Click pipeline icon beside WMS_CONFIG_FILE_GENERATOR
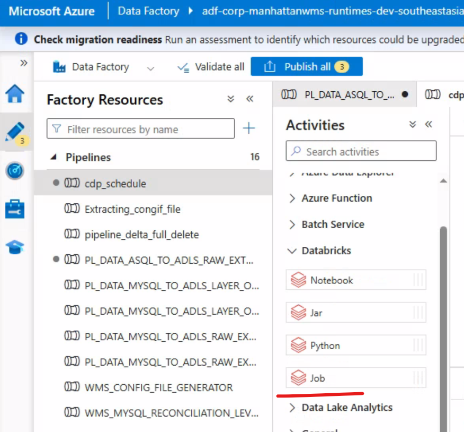The height and width of the screenshot is (432, 464). click(x=72, y=387)
